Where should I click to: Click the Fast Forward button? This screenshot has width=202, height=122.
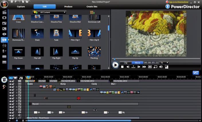pyautogui.click(x=144, y=67)
